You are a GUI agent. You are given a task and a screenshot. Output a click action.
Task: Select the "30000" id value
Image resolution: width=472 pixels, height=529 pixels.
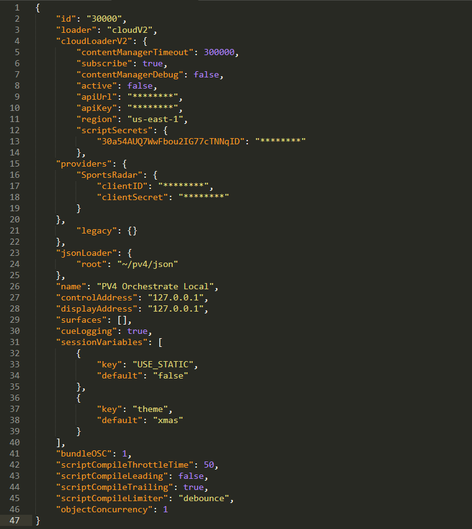point(104,19)
